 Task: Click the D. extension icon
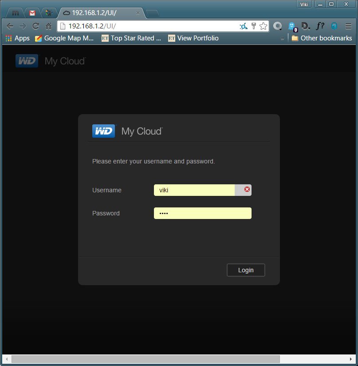click(306, 26)
